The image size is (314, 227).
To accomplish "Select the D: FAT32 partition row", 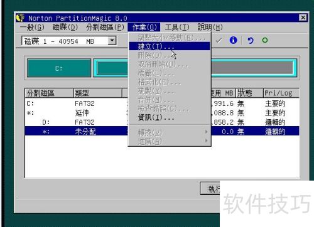I will (x=162, y=122).
